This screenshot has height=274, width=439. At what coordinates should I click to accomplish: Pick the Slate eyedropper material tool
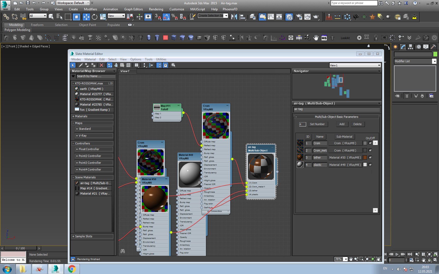pyautogui.click(x=81, y=65)
